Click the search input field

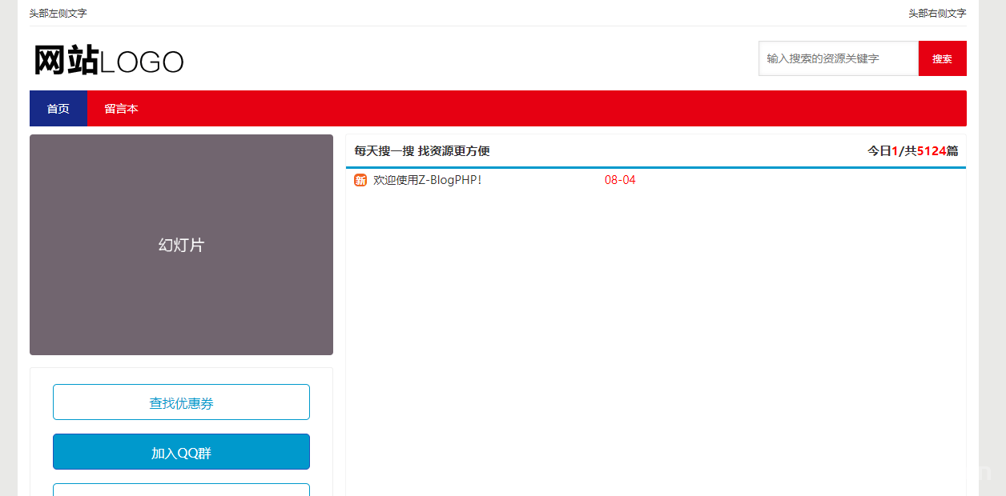[838, 58]
